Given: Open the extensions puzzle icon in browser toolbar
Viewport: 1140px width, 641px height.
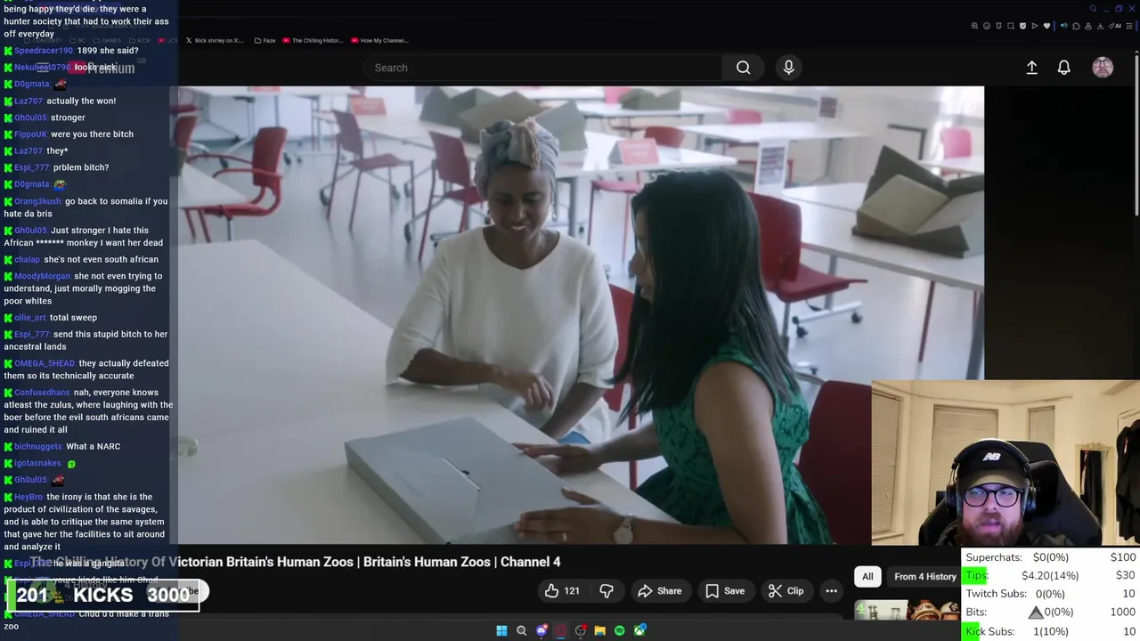Looking at the screenshot, I should click(1076, 26).
